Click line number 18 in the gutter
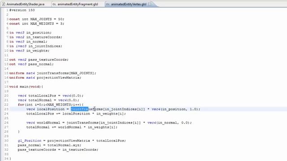The width and height of the screenshot is (287, 161). pyautogui.click(x=6, y=87)
